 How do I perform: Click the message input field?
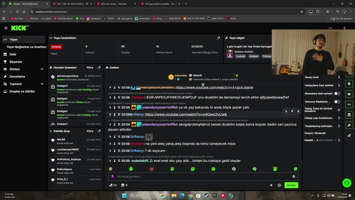203,176
